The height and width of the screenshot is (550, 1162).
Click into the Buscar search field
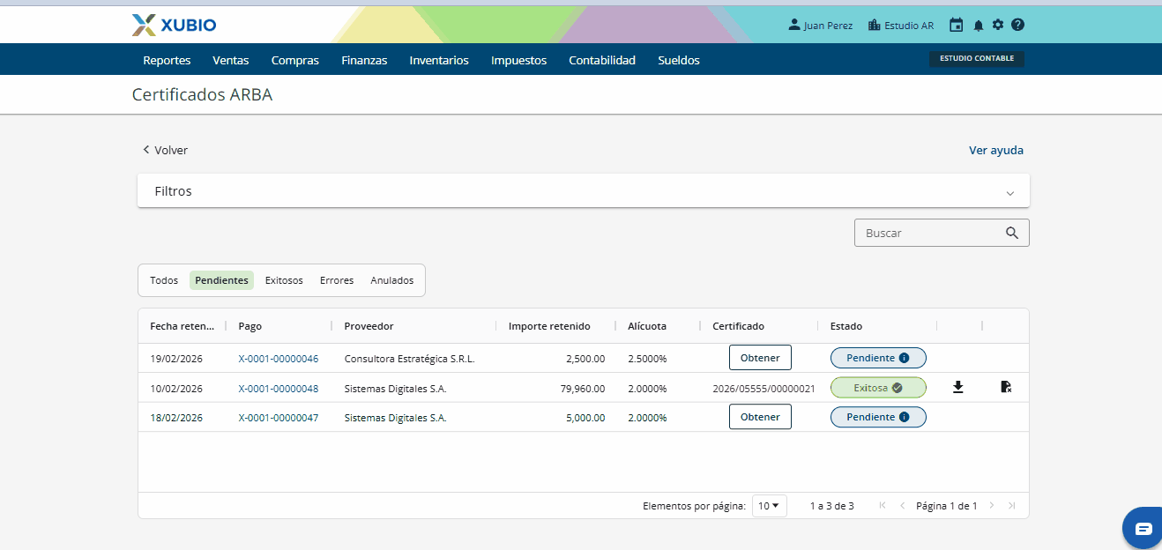tap(930, 233)
